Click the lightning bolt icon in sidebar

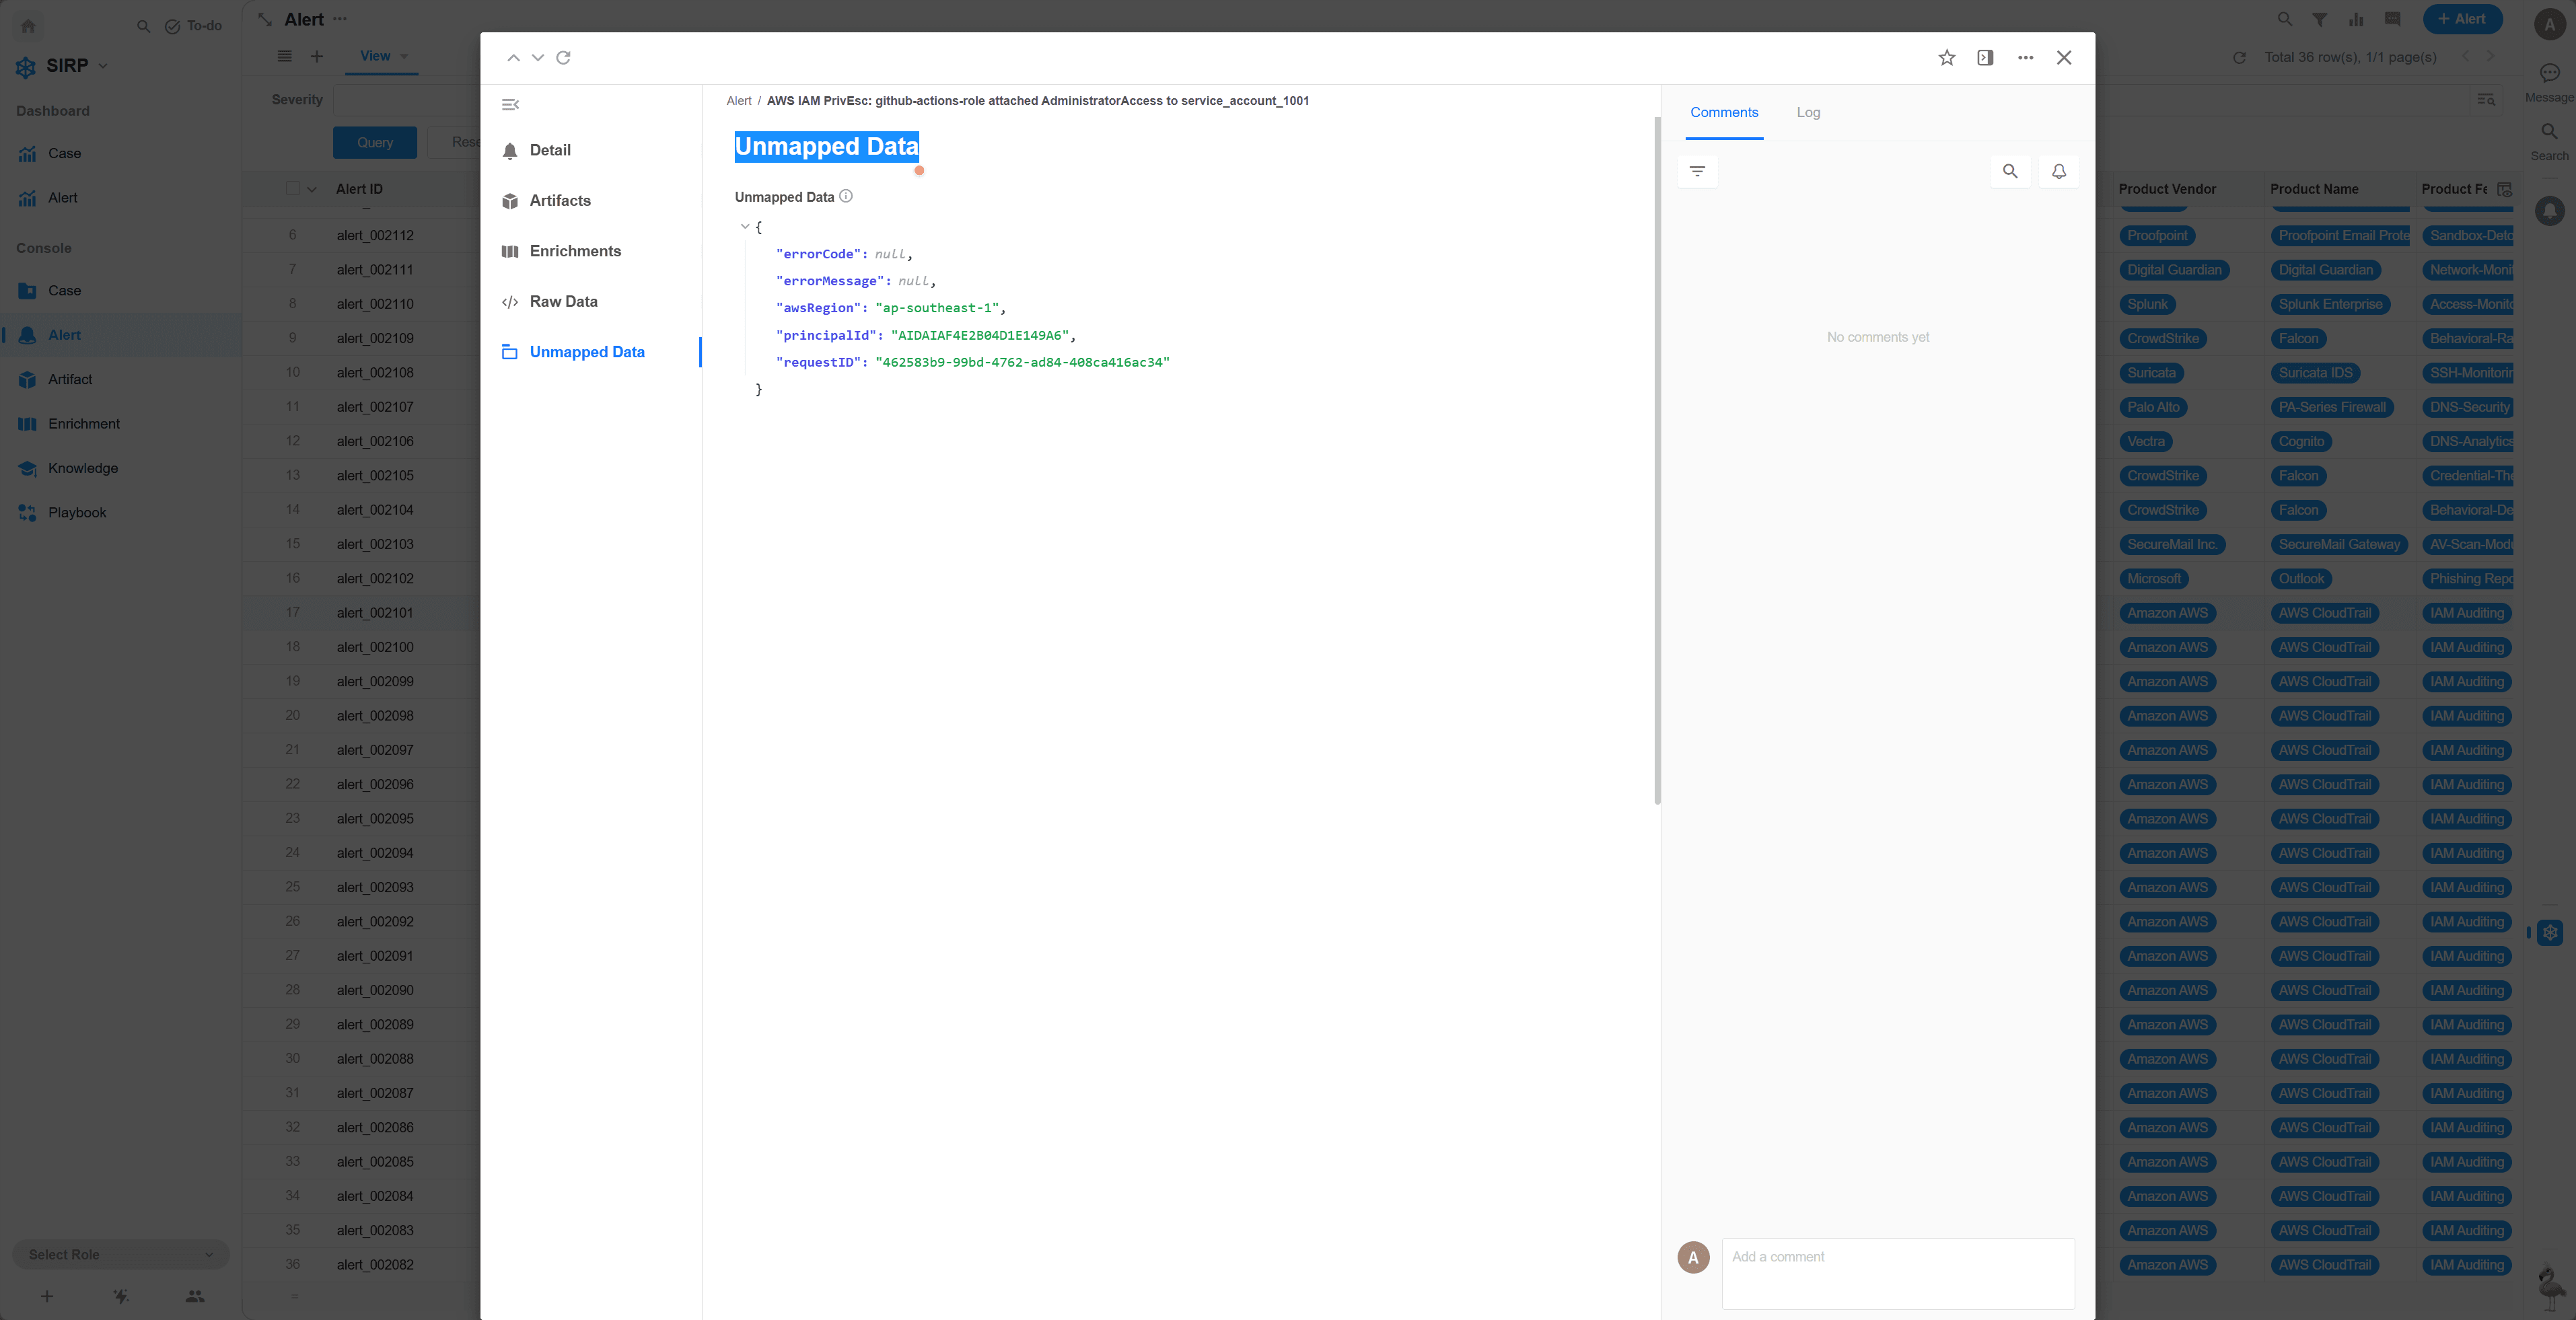pyautogui.click(x=121, y=1297)
